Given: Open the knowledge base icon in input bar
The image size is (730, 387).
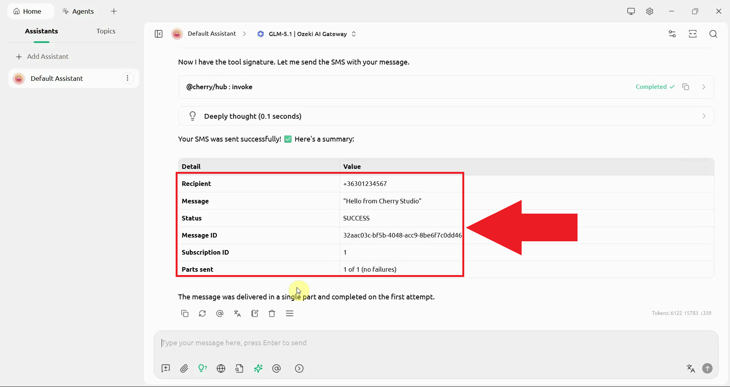Looking at the screenshot, I should tap(239, 368).
